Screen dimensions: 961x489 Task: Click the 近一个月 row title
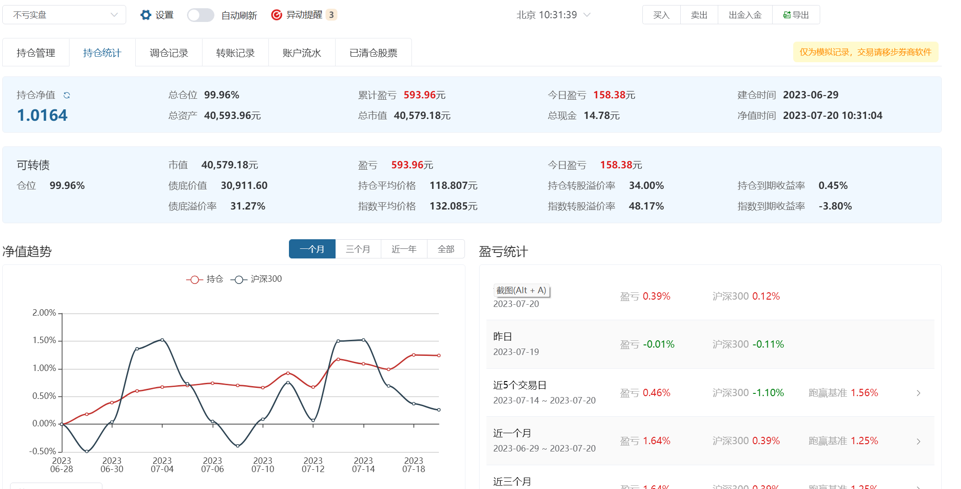tap(512, 433)
